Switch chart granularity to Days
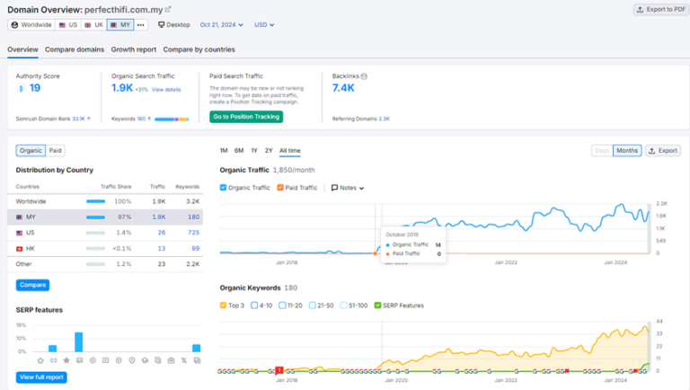 coord(602,151)
